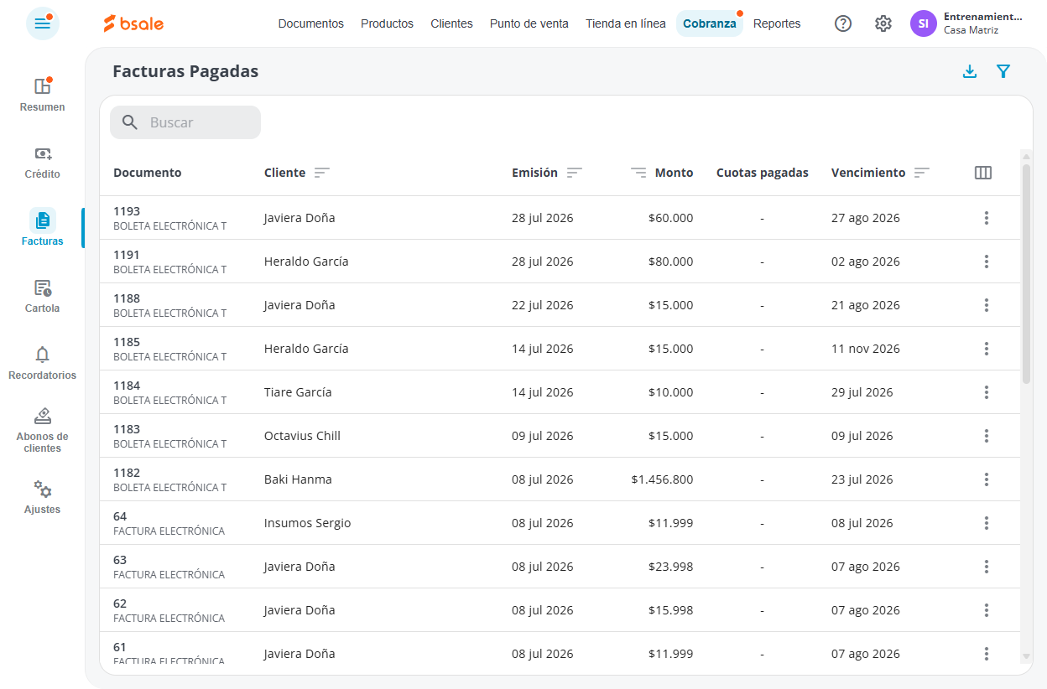
Task: Click the Documento column header
Action: (x=148, y=173)
